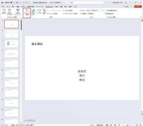Start slideshow from status bar icon
The image size is (143, 126).
tap(119, 125)
